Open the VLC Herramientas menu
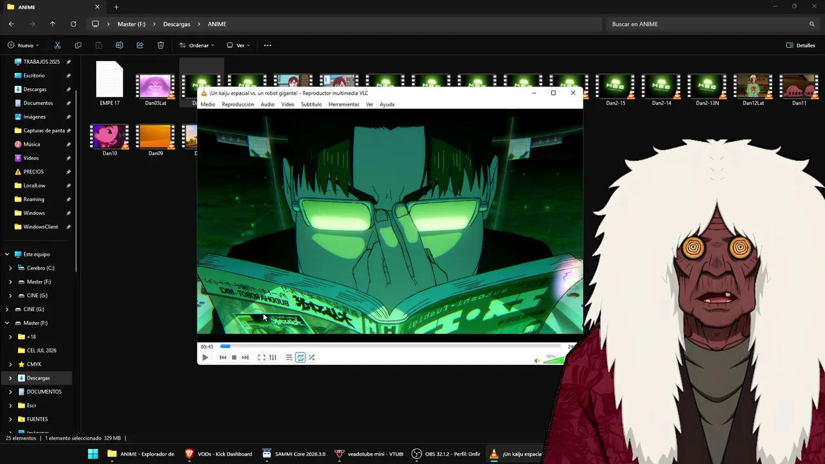Viewport: 825px width, 464px height. click(344, 104)
